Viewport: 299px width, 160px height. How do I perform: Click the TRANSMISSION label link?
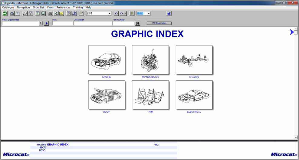pyautogui.click(x=150, y=77)
